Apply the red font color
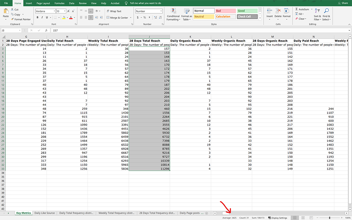 click(x=71, y=17)
